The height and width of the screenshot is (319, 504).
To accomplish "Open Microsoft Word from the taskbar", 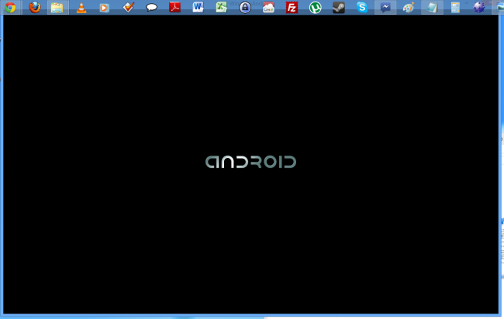I will click(x=198, y=7).
